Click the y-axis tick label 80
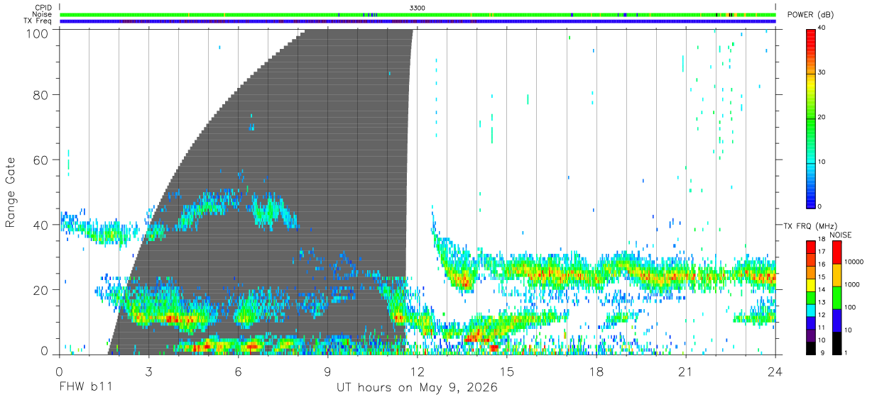The image size is (872, 402). tap(41, 95)
